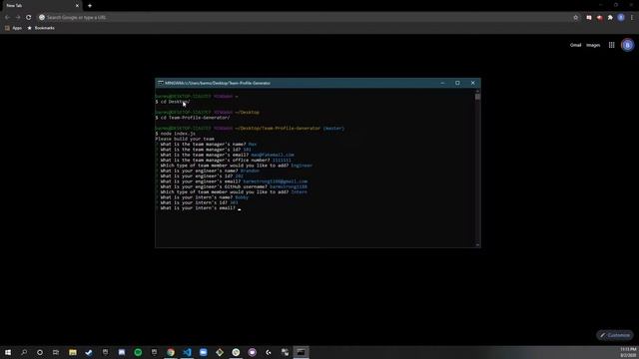
Task: Open Cortana circle icon in taskbar
Action: click(x=40, y=352)
